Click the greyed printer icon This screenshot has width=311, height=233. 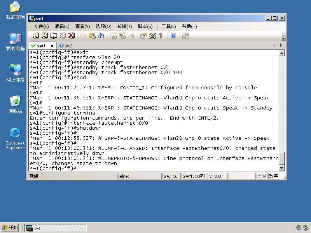tap(131, 36)
